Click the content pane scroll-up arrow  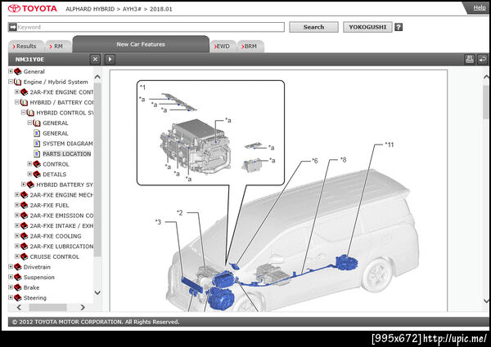click(486, 77)
